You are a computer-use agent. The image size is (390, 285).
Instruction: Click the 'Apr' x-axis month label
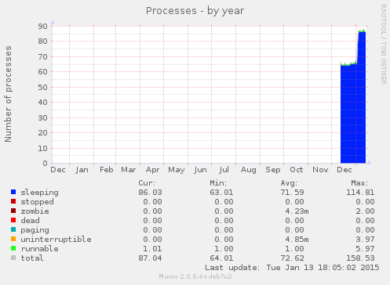coord(152,171)
